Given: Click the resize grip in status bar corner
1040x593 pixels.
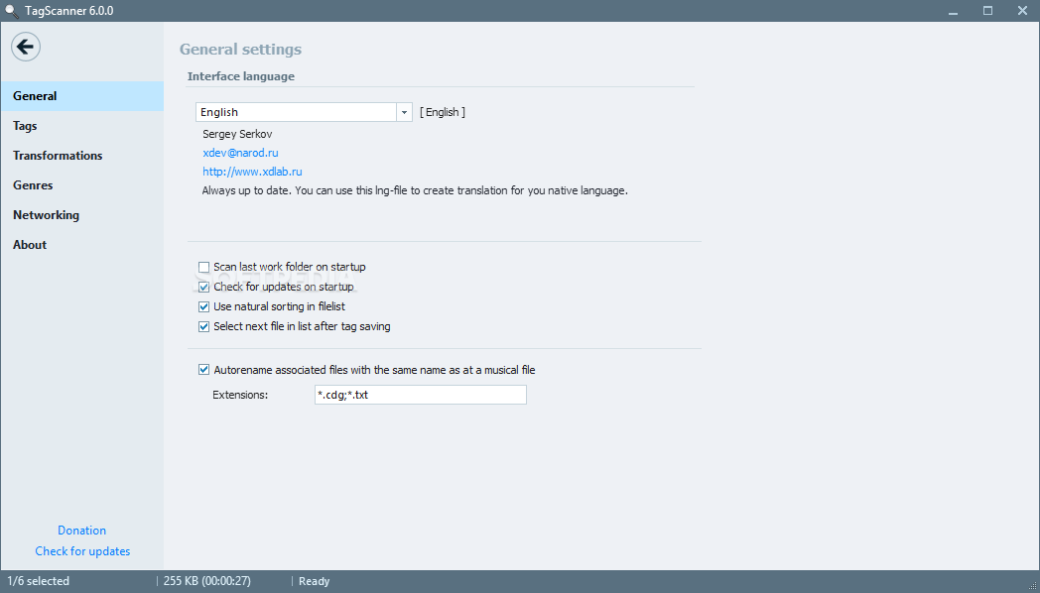Looking at the screenshot, I should pos(1033,586).
